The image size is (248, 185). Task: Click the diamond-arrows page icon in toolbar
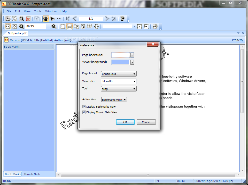[x=83, y=27]
